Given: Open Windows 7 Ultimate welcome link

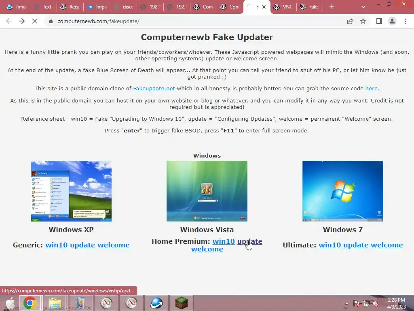Looking at the screenshot, I should [387, 245].
